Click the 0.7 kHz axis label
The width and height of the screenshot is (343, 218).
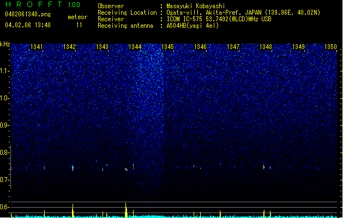(x=4, y=180)
